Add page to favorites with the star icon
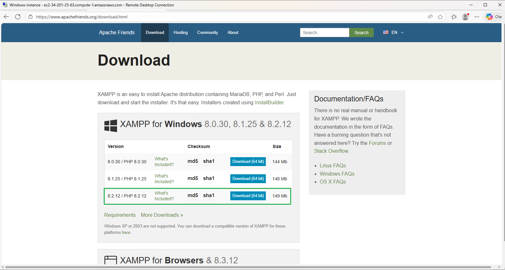505x270 pixels. tap(440, 17)
